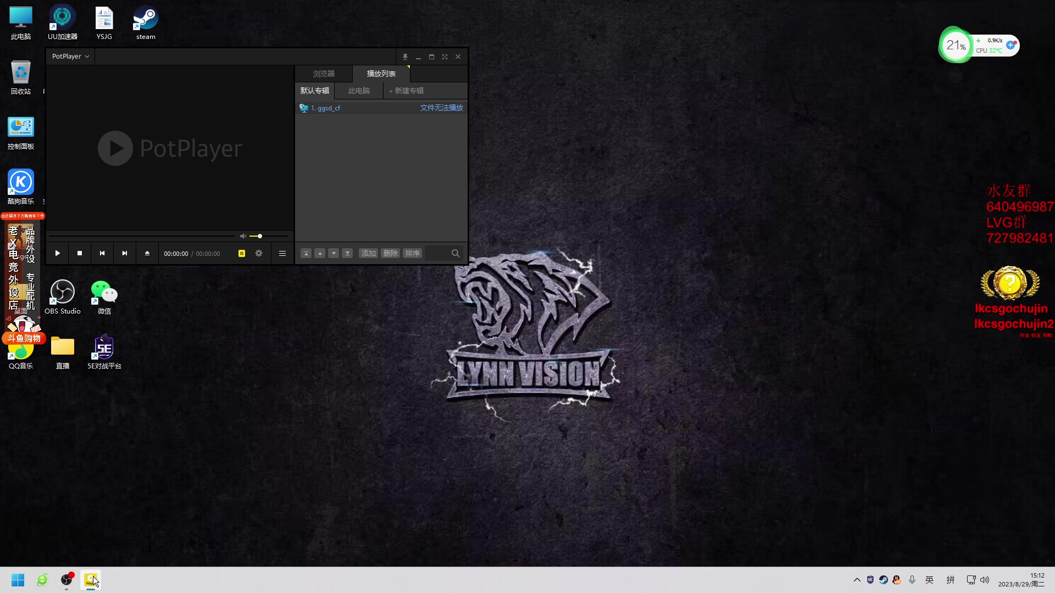Select the 此电脑 album tab
The width and height of the screenshot is (1055, 593).
pos(359,91)
